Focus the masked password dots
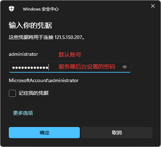The width and height of the screenshot is (161, 147). (x=30, y=68)
